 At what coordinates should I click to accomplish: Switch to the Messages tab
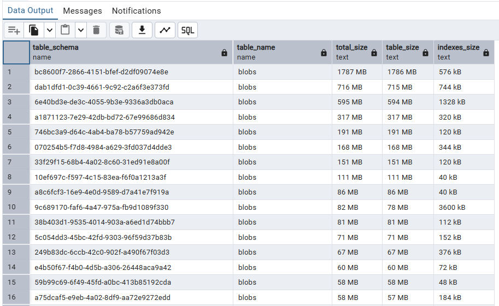83,11
